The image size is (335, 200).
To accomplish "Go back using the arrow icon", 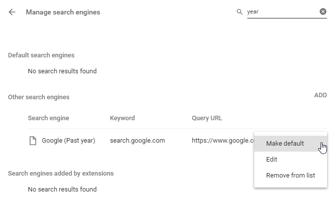I will (12, 12).
